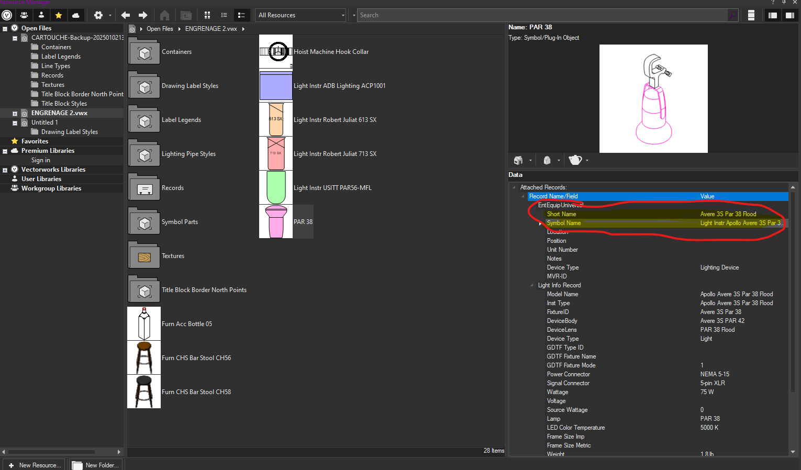Select ENGRENAGE 2.vwx in the file tree
Viewport: 801px width, 470px height.
59,113
